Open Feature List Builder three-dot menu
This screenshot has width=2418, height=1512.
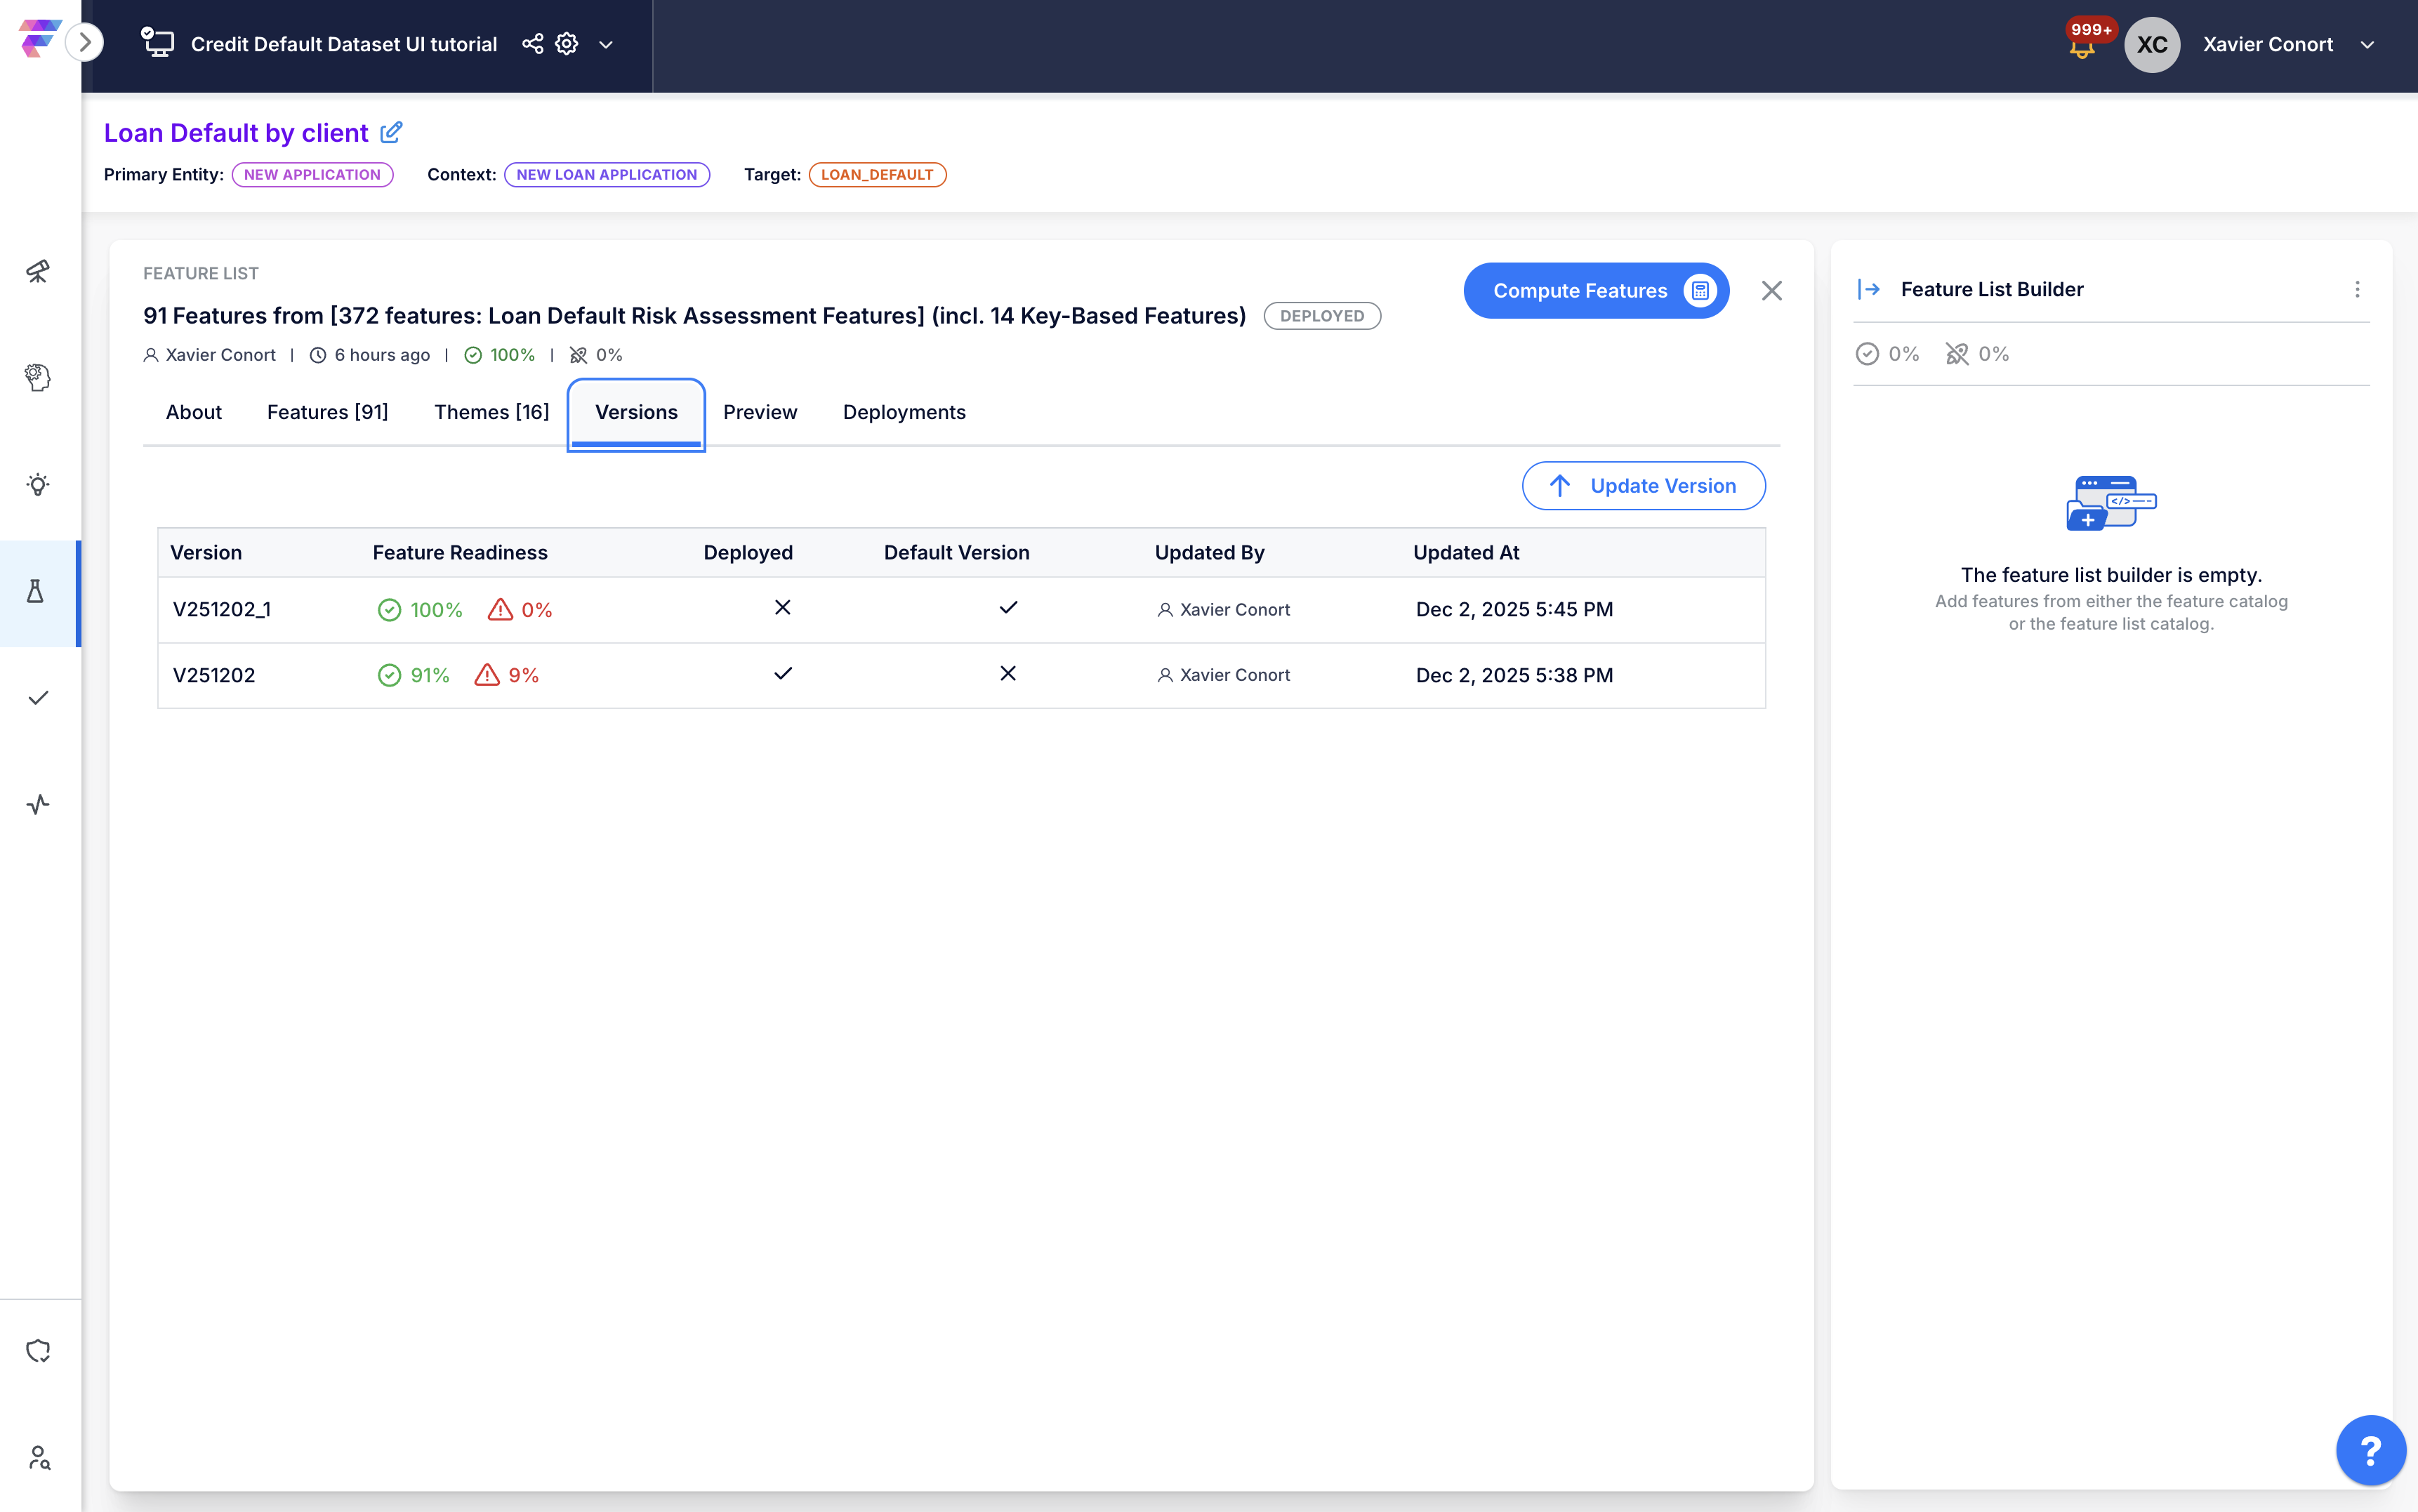[x=2357, y=289]
